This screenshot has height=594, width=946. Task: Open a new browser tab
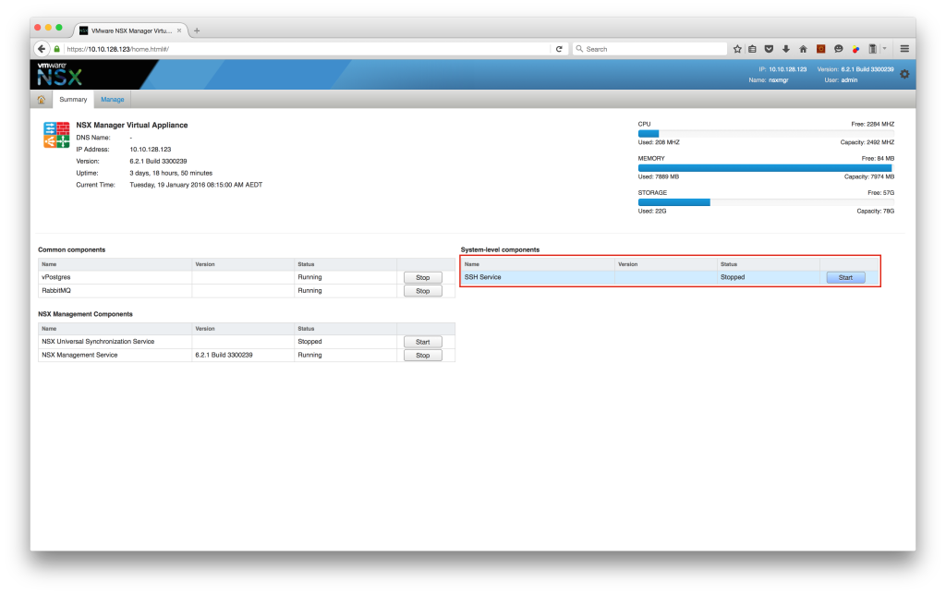[x=197, y=30]
